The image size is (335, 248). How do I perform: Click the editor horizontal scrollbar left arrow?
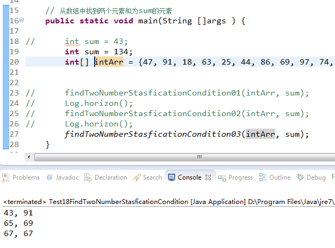29,157
